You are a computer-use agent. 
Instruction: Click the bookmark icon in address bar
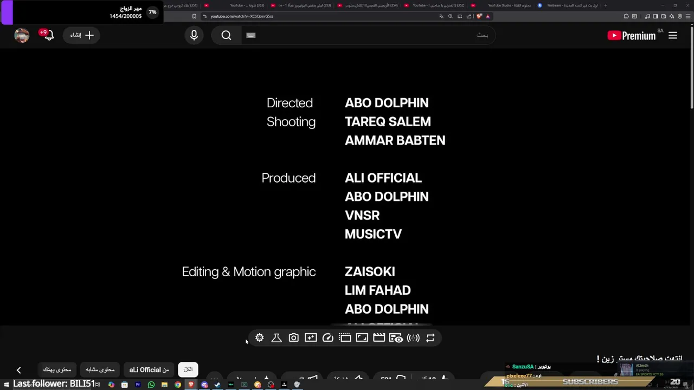click(194, 16)
